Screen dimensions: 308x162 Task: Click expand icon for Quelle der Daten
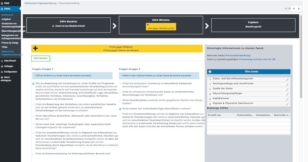click(287, 89)
